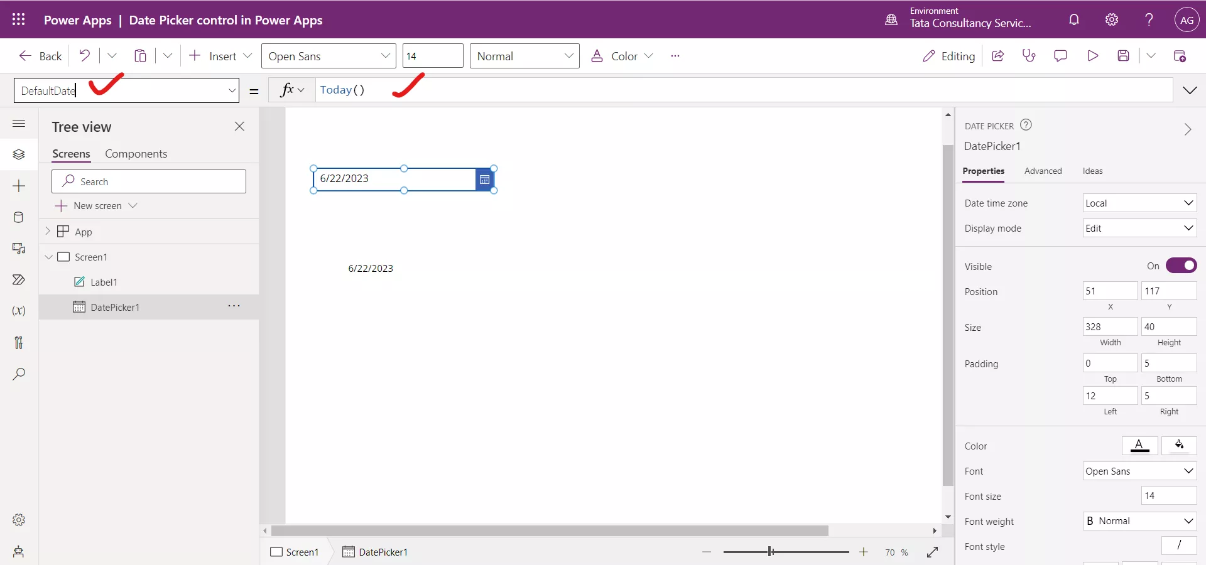The width and height of the screenshot is (1206, 565).
Task: Click the New screen button
Action: [97, 205]
